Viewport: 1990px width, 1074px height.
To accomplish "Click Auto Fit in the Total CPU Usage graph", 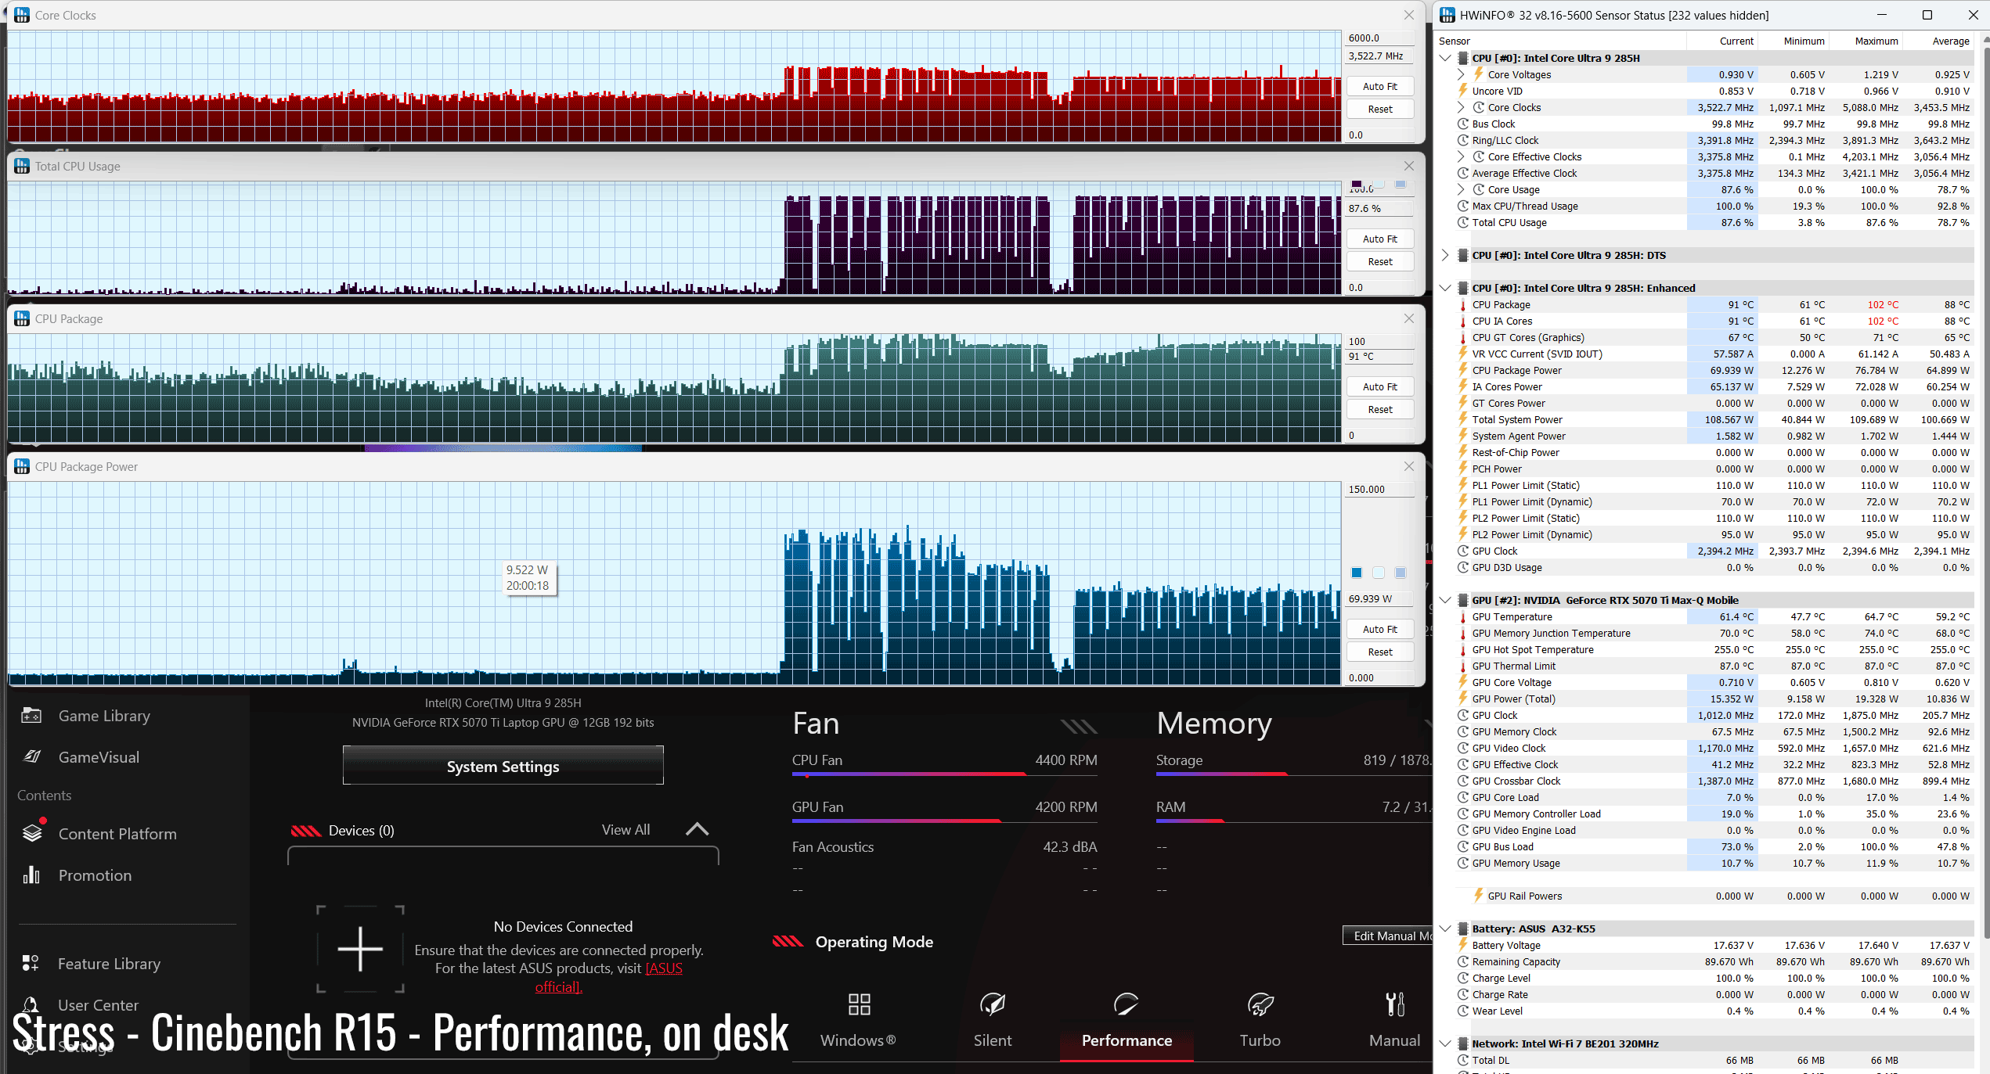I will [1379, 239].
